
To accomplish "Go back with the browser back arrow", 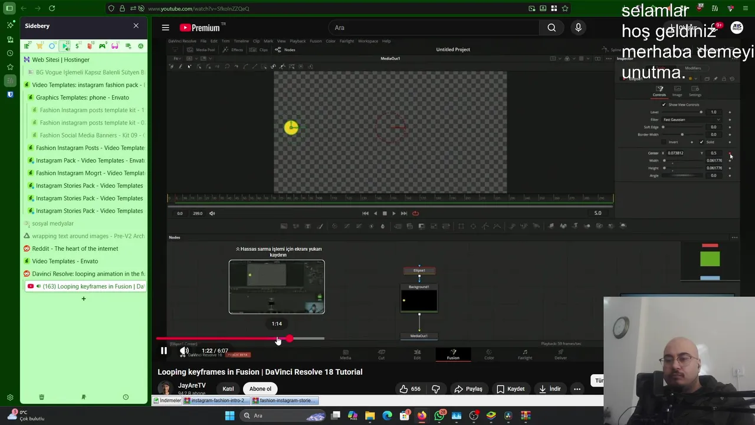I will click(x=24, y=8).
